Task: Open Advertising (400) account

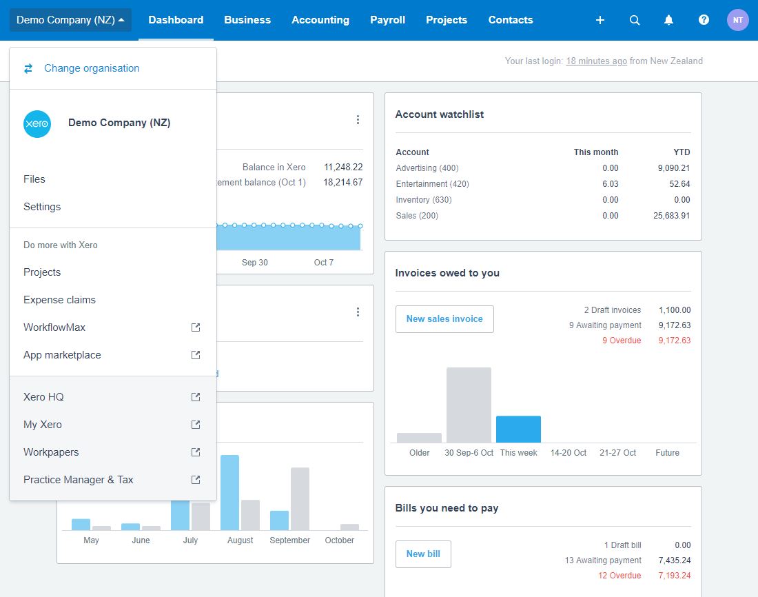Action: [427, 168]
